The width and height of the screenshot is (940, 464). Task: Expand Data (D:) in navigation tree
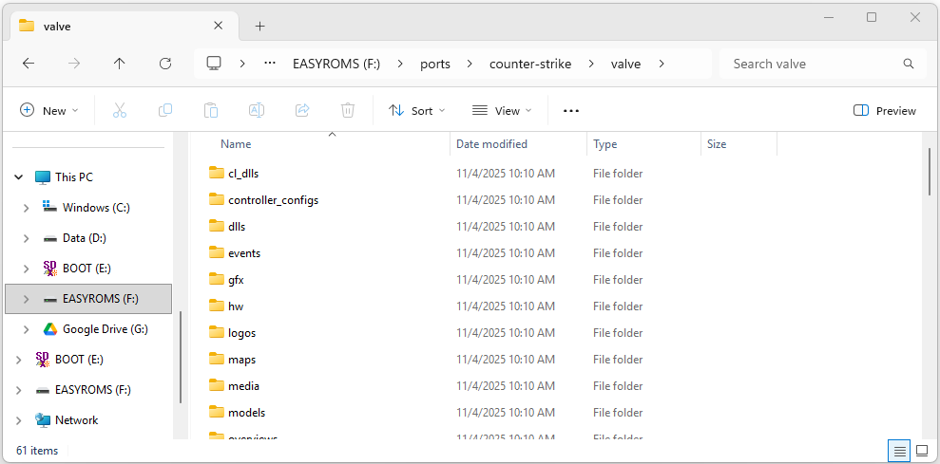pos(26,238)
